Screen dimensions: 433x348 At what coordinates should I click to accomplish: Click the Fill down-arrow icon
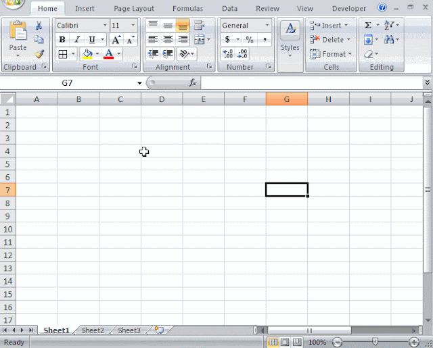pyautogui.click(x=368, y=40)
